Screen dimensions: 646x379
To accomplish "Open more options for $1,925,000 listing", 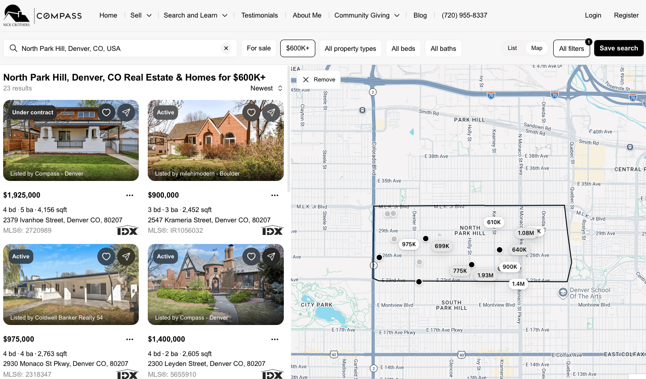I will coord(130,195).
